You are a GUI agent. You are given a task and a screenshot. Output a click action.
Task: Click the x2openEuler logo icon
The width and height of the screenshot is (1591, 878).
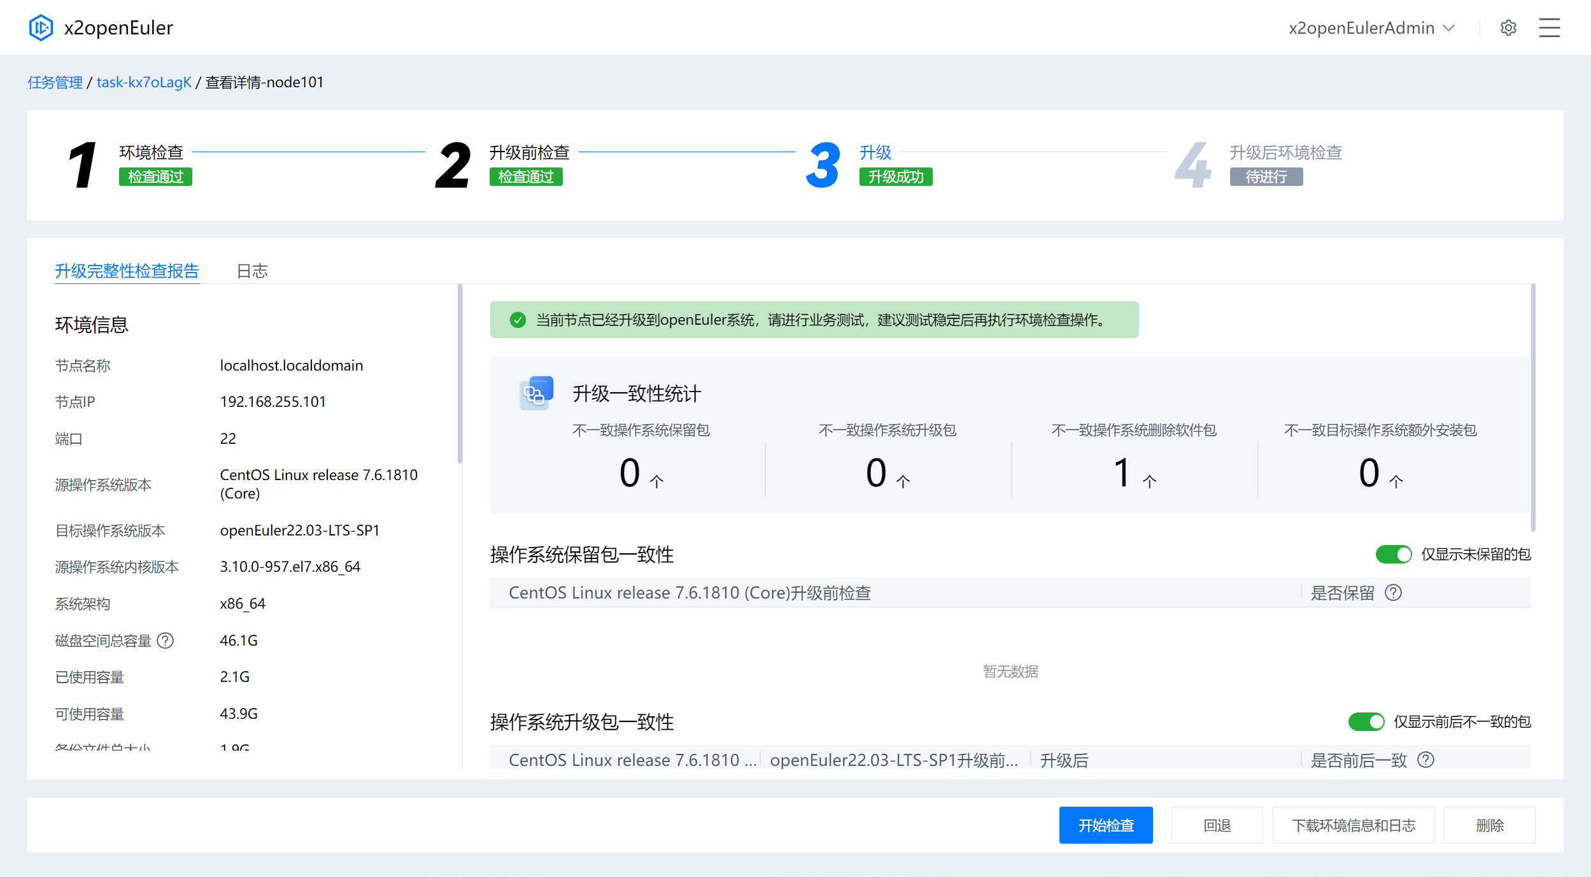click(x=41, y=27)
